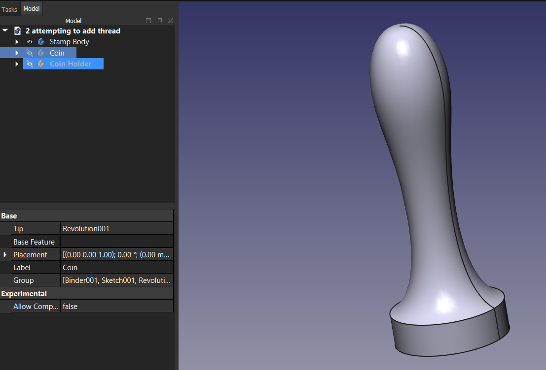
Task: Expand the Stamp Body tree node
Action: [17, 42]
